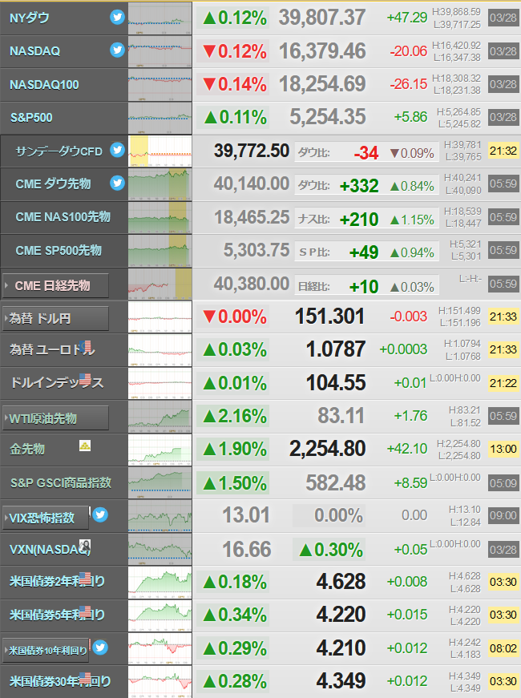521x698 pixels.
Task: Click the ドル円 rate 151.301
Action: pyautogui.click(x=329, y=317)
